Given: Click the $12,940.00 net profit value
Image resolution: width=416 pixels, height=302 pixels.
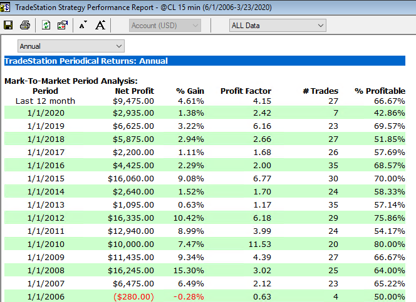Looking at the screenshot, I should pos(131,231).
